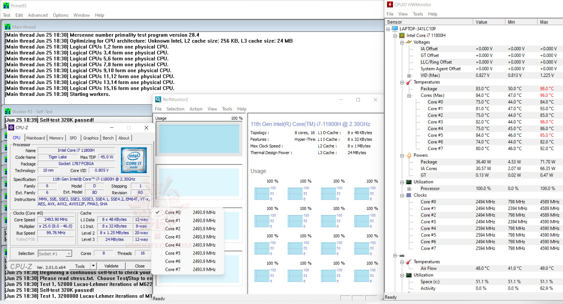Click the Tools button in CPU-Z
The height and width of the screenshot is (304, 563).
pos(80,266)
